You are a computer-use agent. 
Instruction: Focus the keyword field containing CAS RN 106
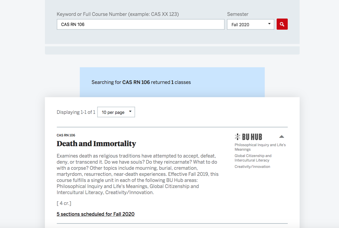(140, 24)
